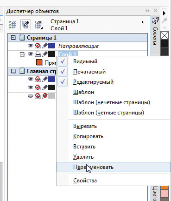Toggle pencil of second master page layer

click(x=45, y=87)
